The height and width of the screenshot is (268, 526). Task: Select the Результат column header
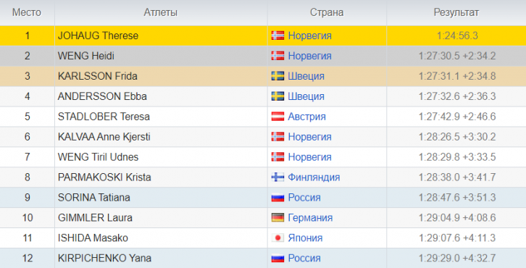tap(456, 12)
